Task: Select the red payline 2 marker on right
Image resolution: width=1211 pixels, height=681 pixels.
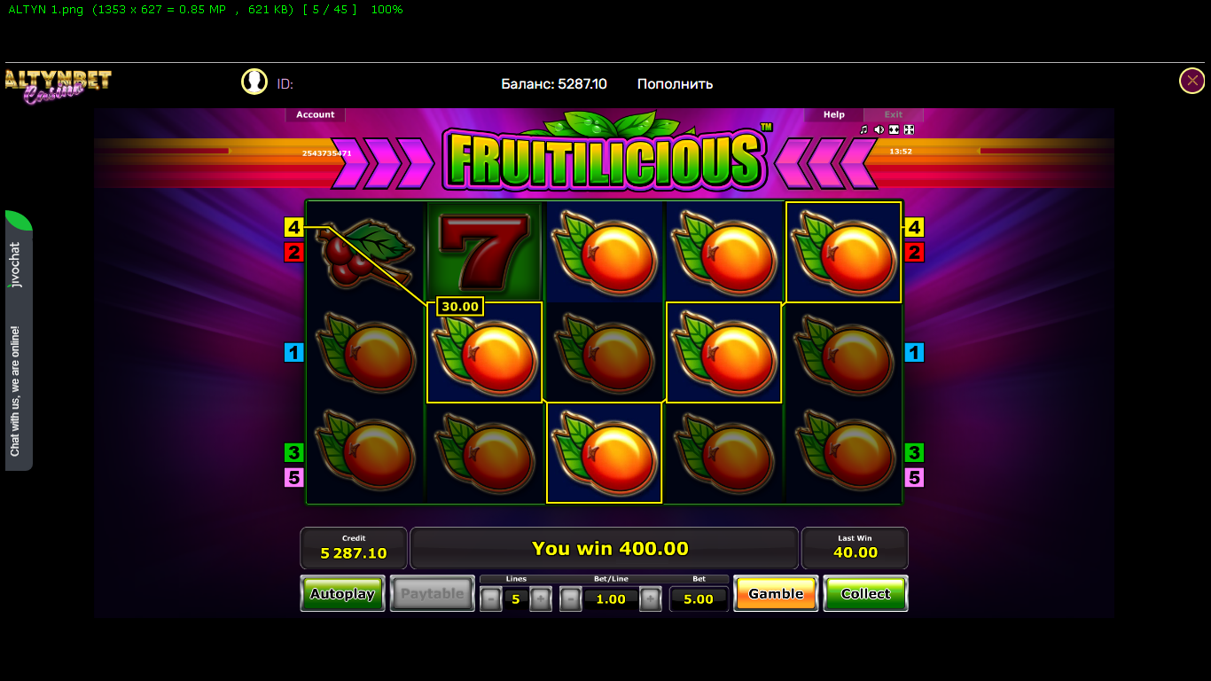Action: [x=914, y=253]
